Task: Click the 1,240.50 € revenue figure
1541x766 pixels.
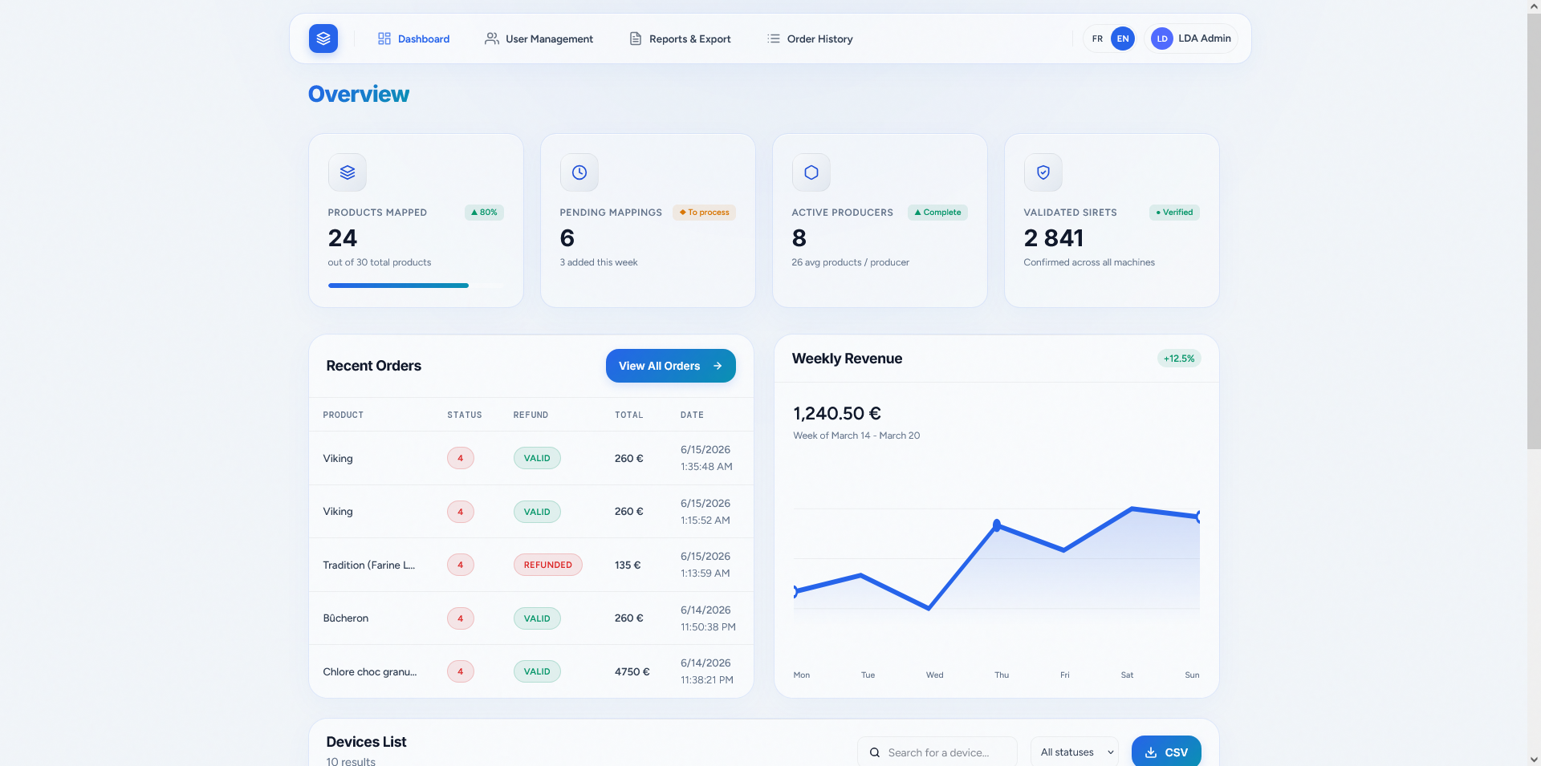Action: tap(837, 413)
